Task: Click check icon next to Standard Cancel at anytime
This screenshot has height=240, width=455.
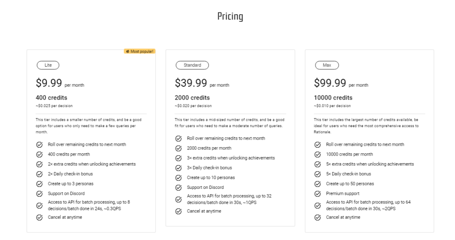Action: 178,212
